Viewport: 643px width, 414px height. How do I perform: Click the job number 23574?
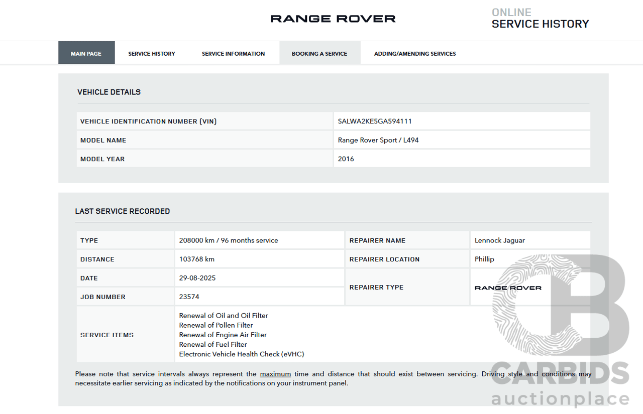pos(189,297)
